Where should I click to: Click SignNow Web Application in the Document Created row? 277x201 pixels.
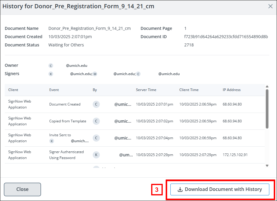coord(19,104)
